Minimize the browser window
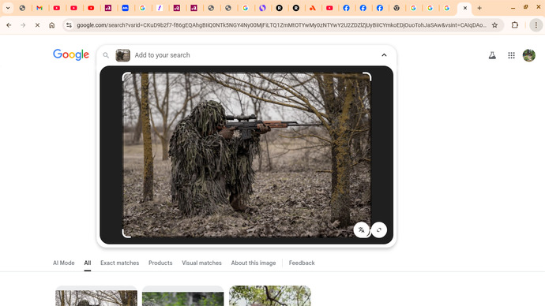The width and height of the screenshot is (545, 306). pos(513,8)
